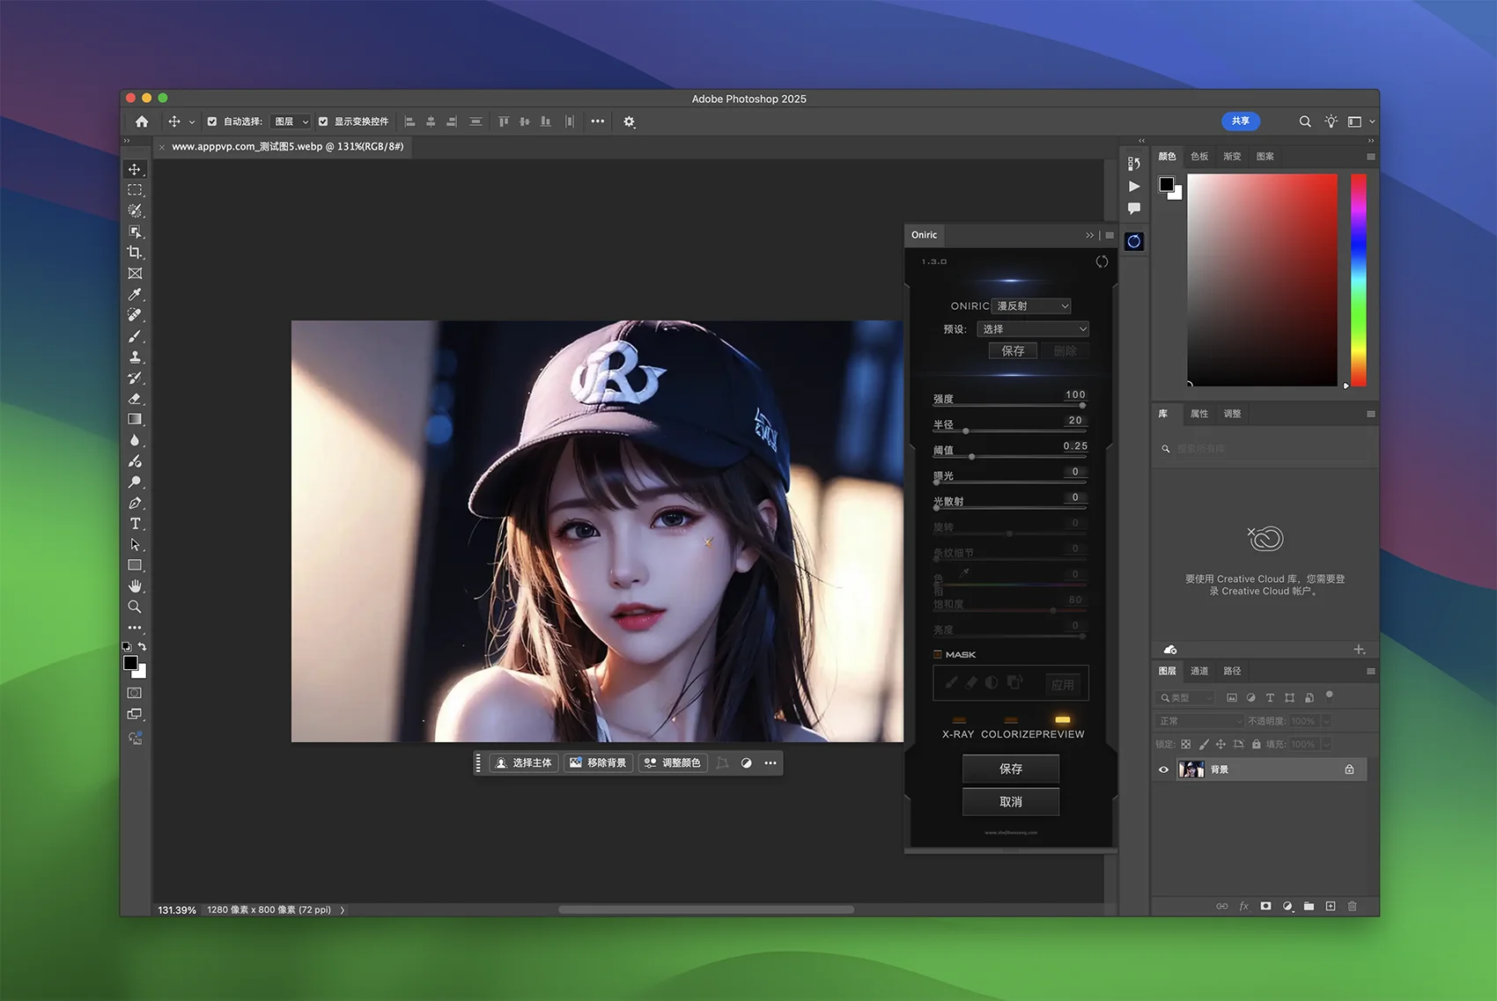Open the fill 填充 dropdown arrow
Screen dimensions: 1497x1001
tap(1326, 744)
